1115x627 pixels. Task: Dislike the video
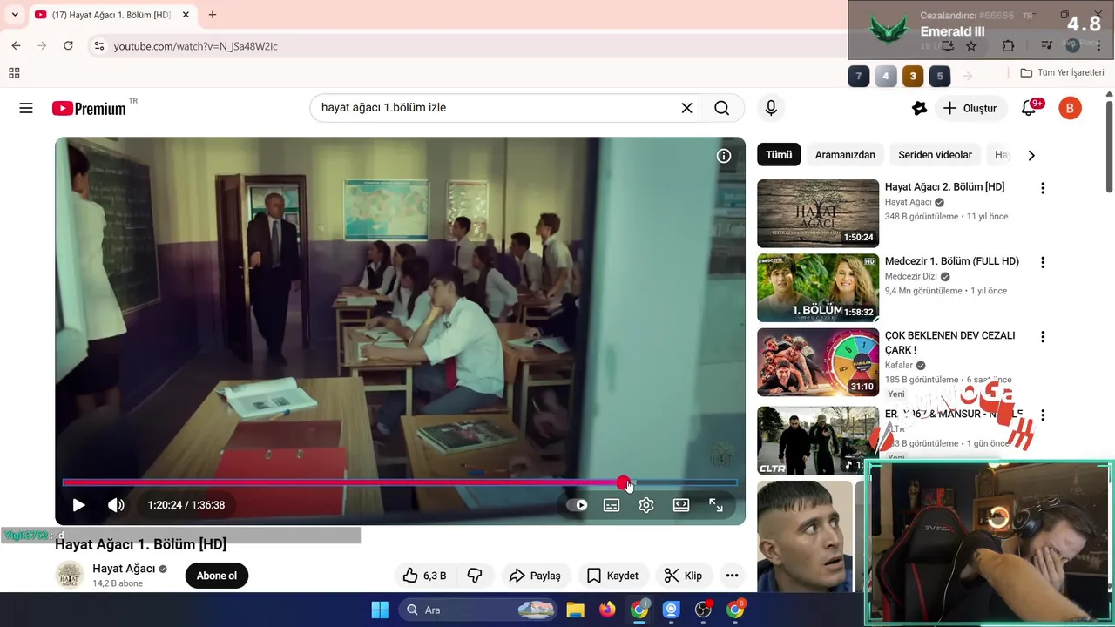click(475, 576)
